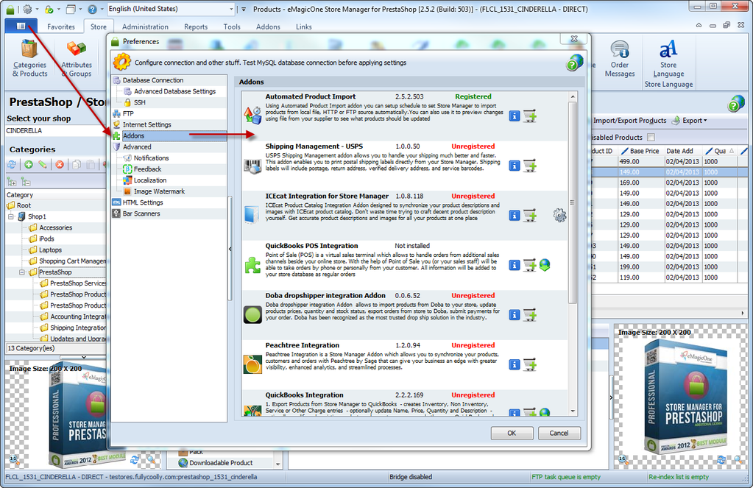
Task: Select Image Watermark settings item
Action: point(159,191)
